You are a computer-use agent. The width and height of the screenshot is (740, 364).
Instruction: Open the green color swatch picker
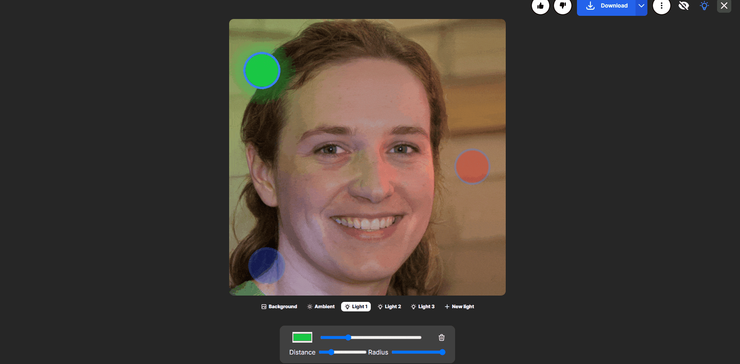point(302,337)
